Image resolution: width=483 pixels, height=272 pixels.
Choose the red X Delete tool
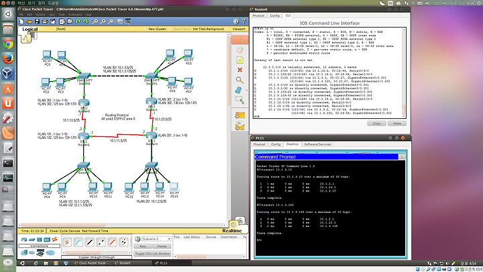click(239, 70)
